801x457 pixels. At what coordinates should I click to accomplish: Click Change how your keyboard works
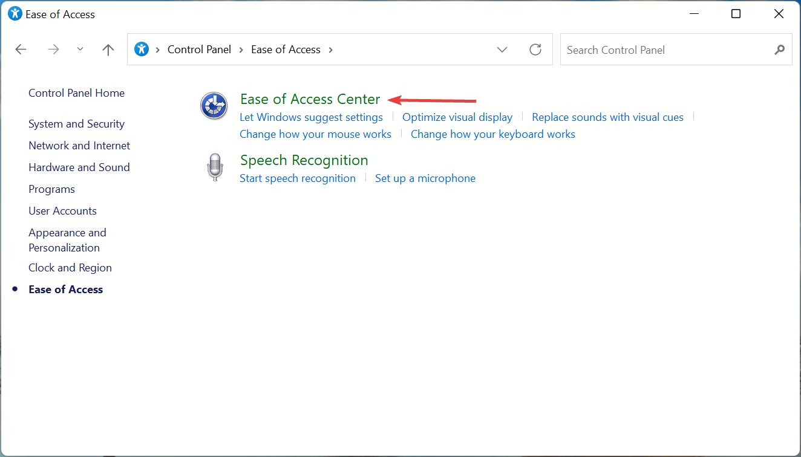point(493,134)
